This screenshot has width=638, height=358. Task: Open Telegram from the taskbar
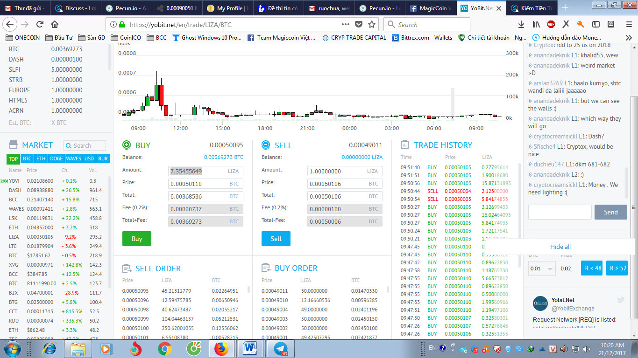pyautogui.click(x=281, y=349)
